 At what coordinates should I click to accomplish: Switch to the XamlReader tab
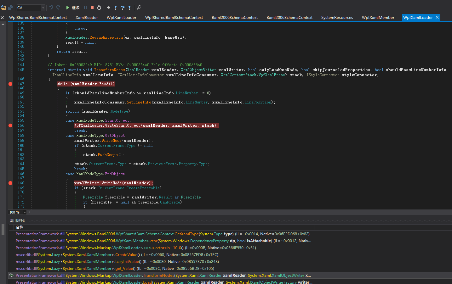(87, 18)
